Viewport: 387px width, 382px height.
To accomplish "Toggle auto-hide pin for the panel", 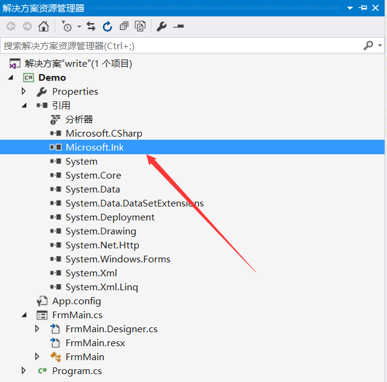I will (363, 8).
